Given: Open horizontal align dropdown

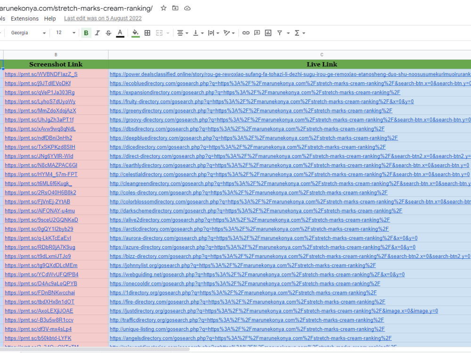Looking at the screenshot, I should point(182,33).
